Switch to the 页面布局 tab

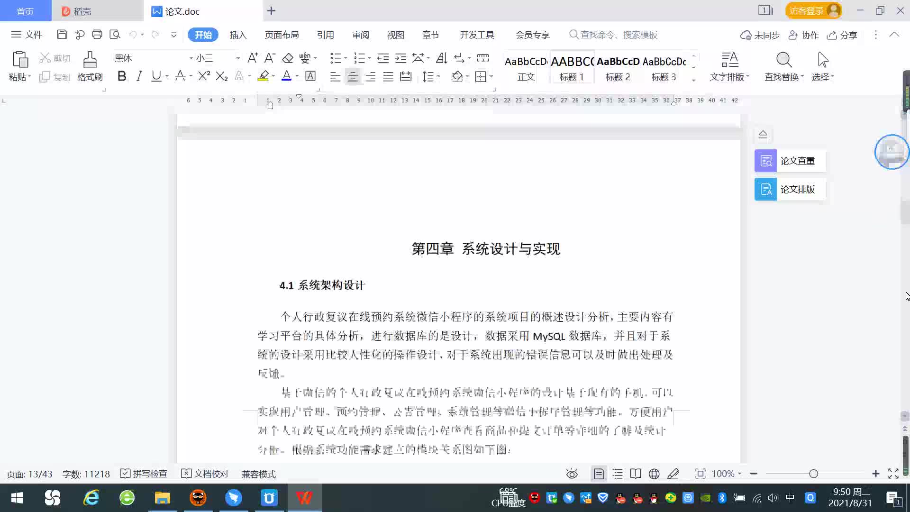pyautogui.click(x=282, y=35)
